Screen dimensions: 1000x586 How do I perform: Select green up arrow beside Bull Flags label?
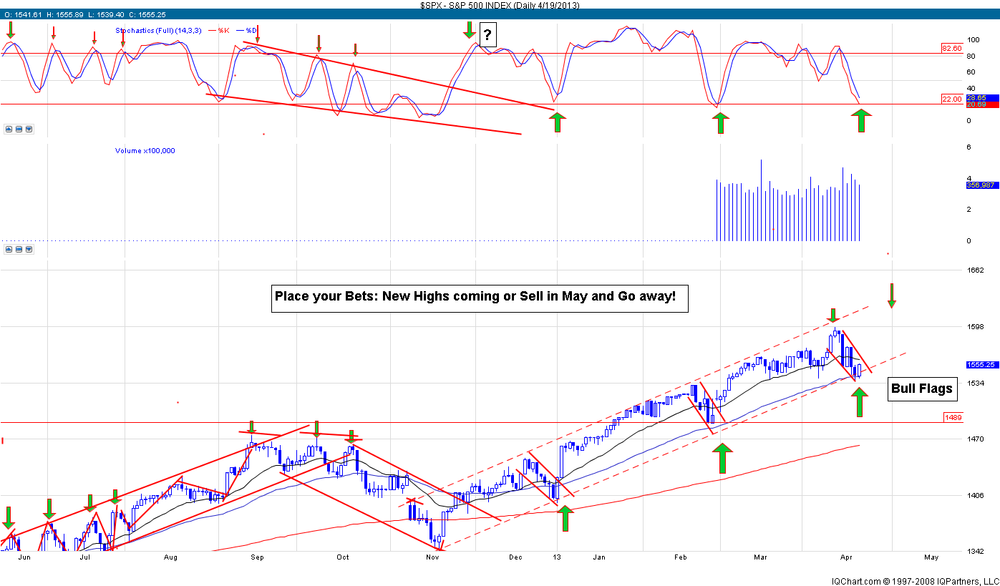(x=859, y=401)
